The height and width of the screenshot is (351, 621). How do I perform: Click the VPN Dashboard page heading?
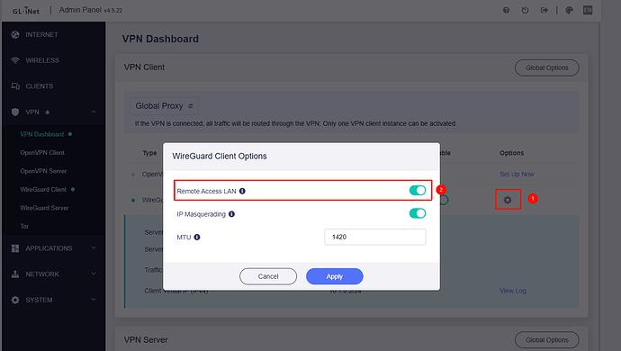(160, 39)
